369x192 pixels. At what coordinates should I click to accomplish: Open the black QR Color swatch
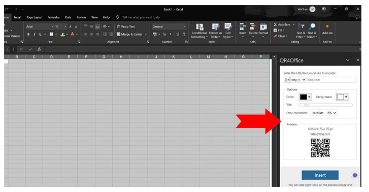click(305, 97)
